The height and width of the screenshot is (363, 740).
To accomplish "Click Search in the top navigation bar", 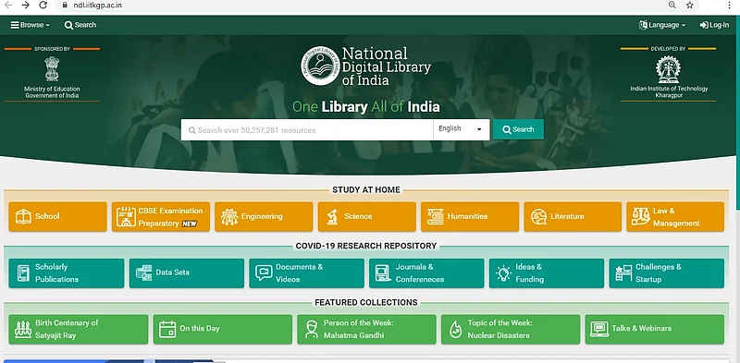I will click(80, 25).
